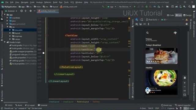The image size is (196, 110).
Task: Toggle the Autoconnect magnet icon
Action: point(141,24)
